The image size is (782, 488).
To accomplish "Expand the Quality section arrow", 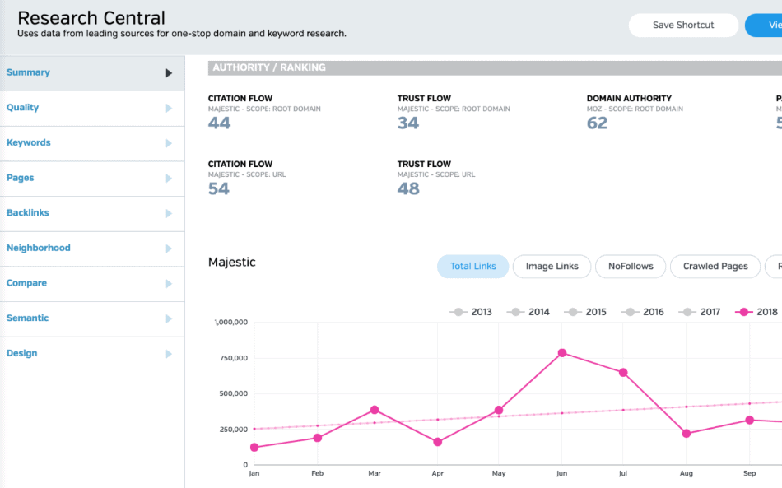I will 169,108.
